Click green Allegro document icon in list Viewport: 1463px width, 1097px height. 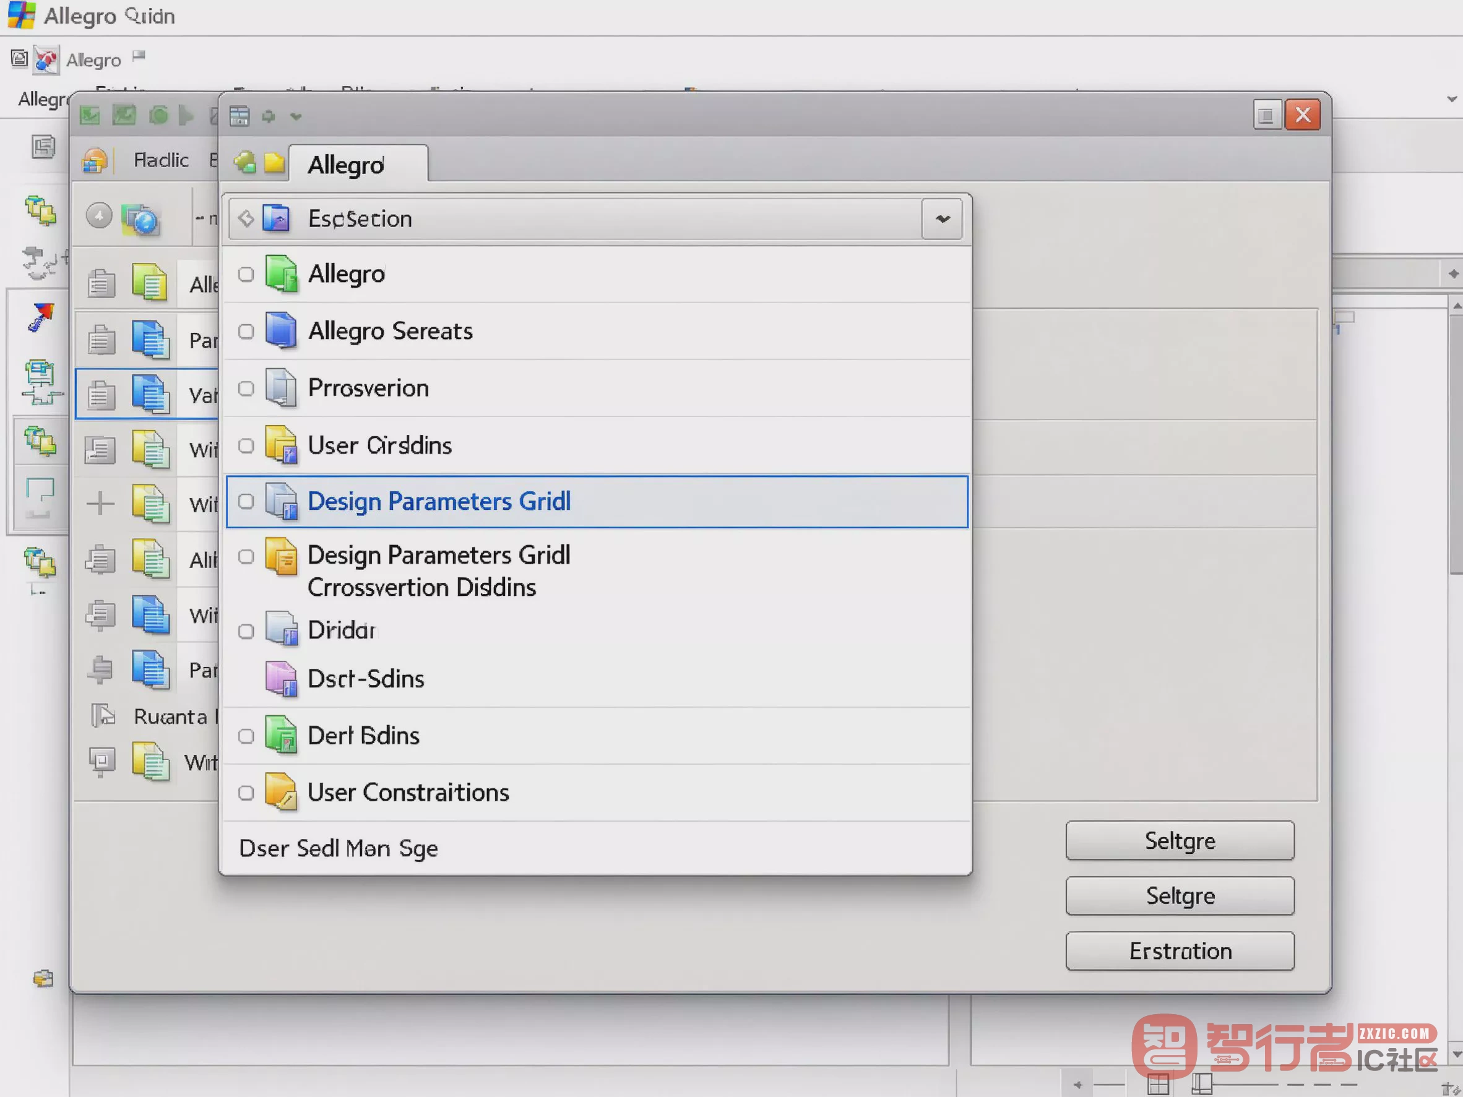[281, 273]
